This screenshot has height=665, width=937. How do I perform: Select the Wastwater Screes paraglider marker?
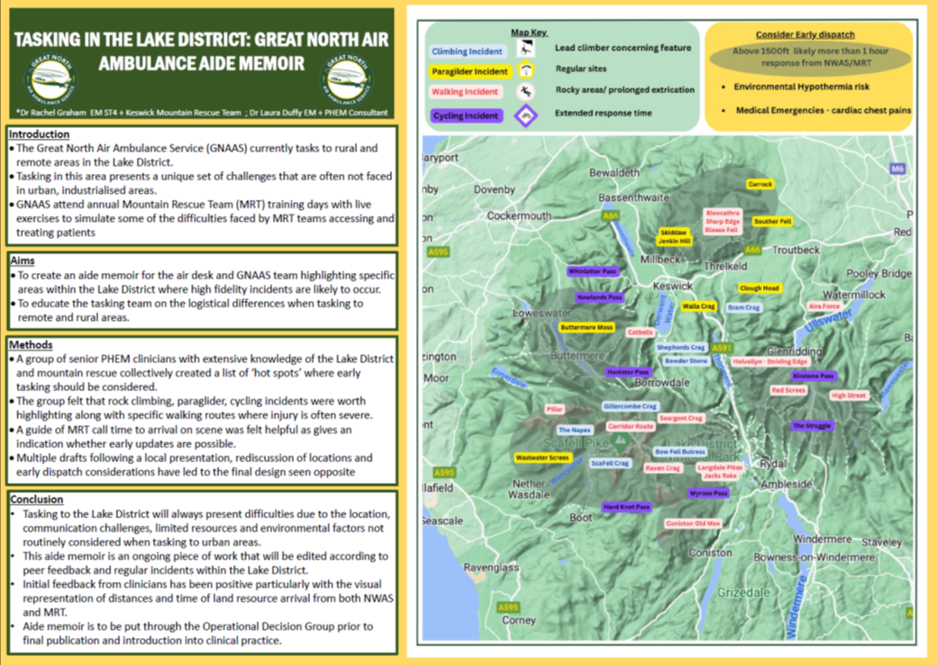click(x=542, y=458)
